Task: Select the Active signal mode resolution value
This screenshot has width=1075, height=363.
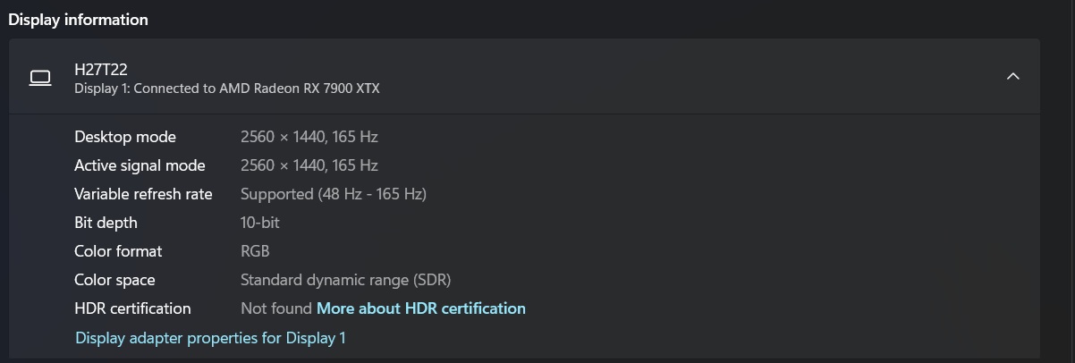Action: point(309,165)
